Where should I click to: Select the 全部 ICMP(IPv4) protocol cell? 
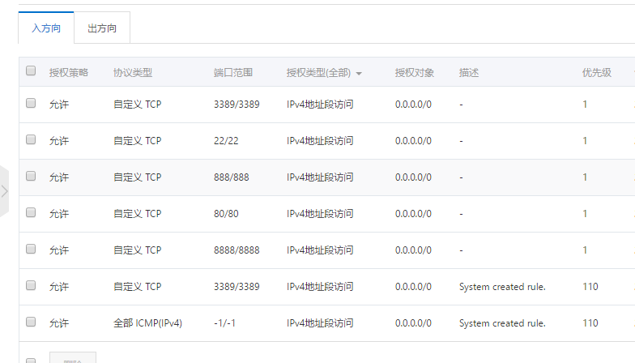point(147,323)
